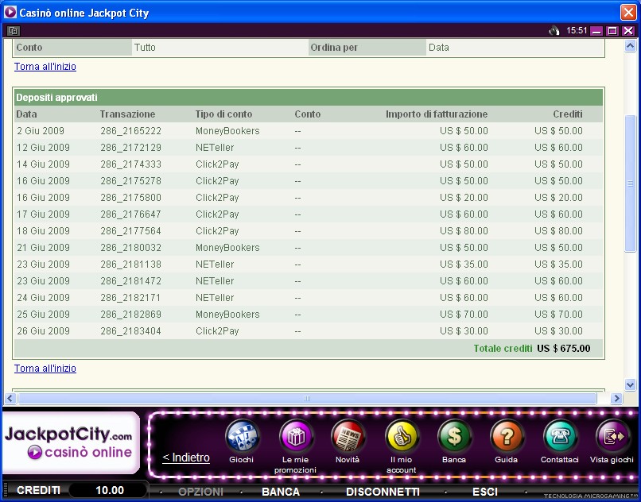Click the first Torna all'inizio link
Image resolution: width=641 pixels, height=502 pixels.
45,66
